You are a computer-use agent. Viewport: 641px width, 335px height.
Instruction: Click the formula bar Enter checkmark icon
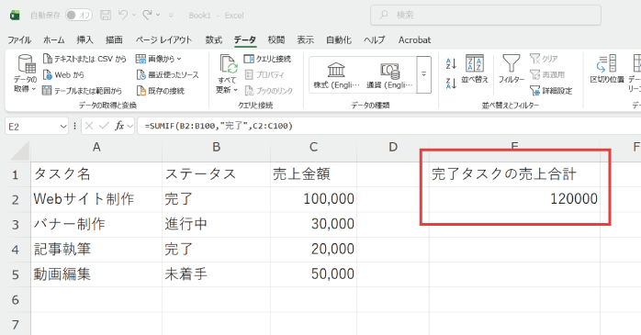point(104,126)
